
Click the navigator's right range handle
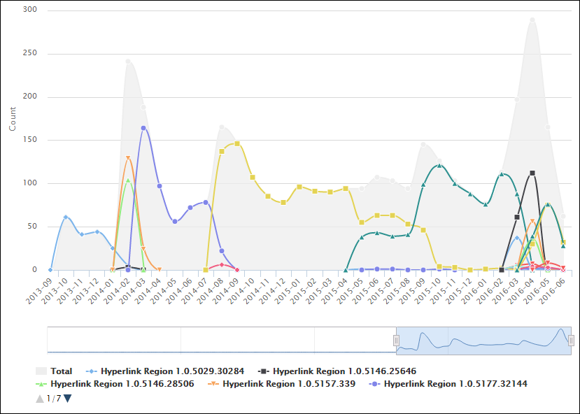[571, 340]
